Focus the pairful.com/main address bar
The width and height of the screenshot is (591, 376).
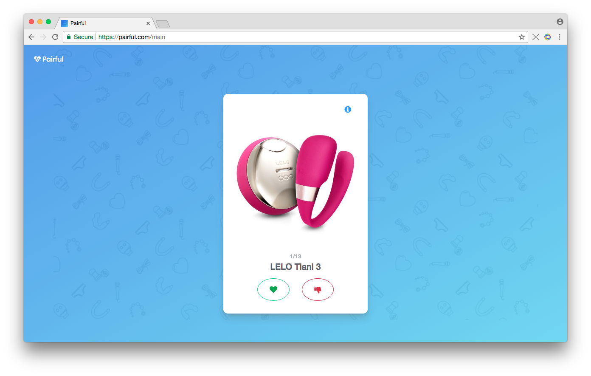[x=295, y=37]
